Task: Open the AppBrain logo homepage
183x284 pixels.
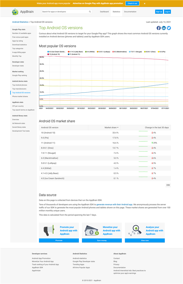Action: click(x=23, y=12)
